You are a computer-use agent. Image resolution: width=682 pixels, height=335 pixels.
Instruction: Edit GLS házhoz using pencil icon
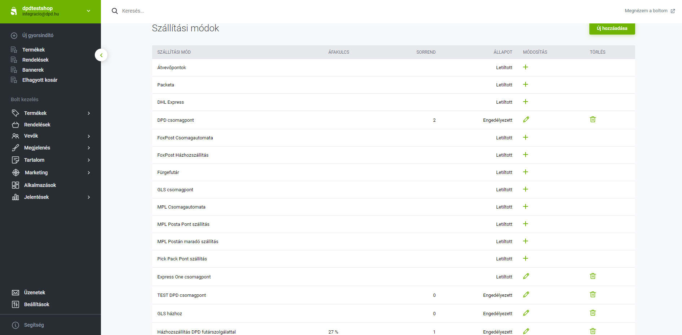coord(526,313)
